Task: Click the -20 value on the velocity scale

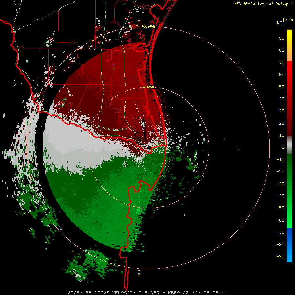Action: point(280,172)
